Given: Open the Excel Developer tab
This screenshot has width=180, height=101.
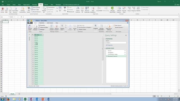Looking at the screenshot, I should point(58,5).
